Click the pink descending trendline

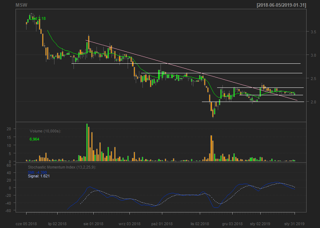coord(191,70)
